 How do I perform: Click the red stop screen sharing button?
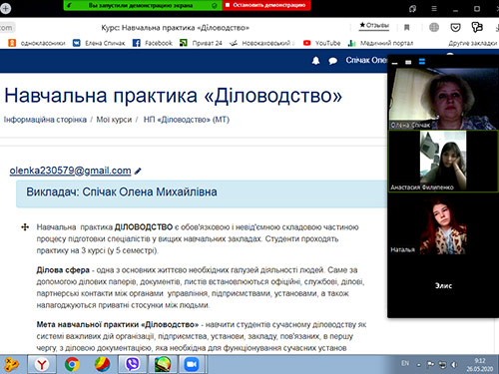click(x=266, y=5)
